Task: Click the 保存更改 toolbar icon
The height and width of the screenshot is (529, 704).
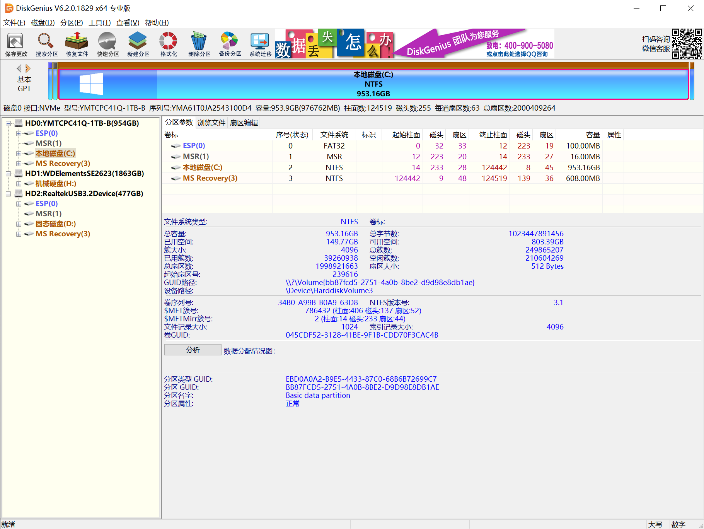Action: coord(16,44)
